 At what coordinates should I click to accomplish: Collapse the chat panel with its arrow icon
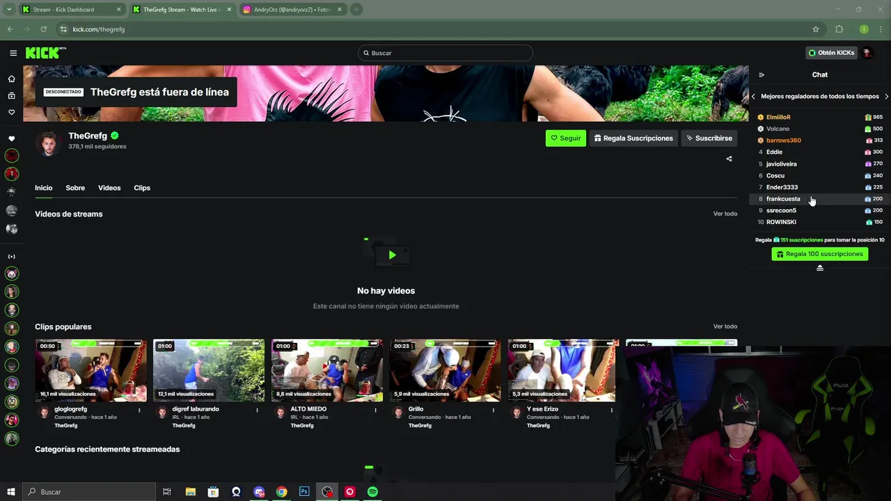(x=761, y=74)
